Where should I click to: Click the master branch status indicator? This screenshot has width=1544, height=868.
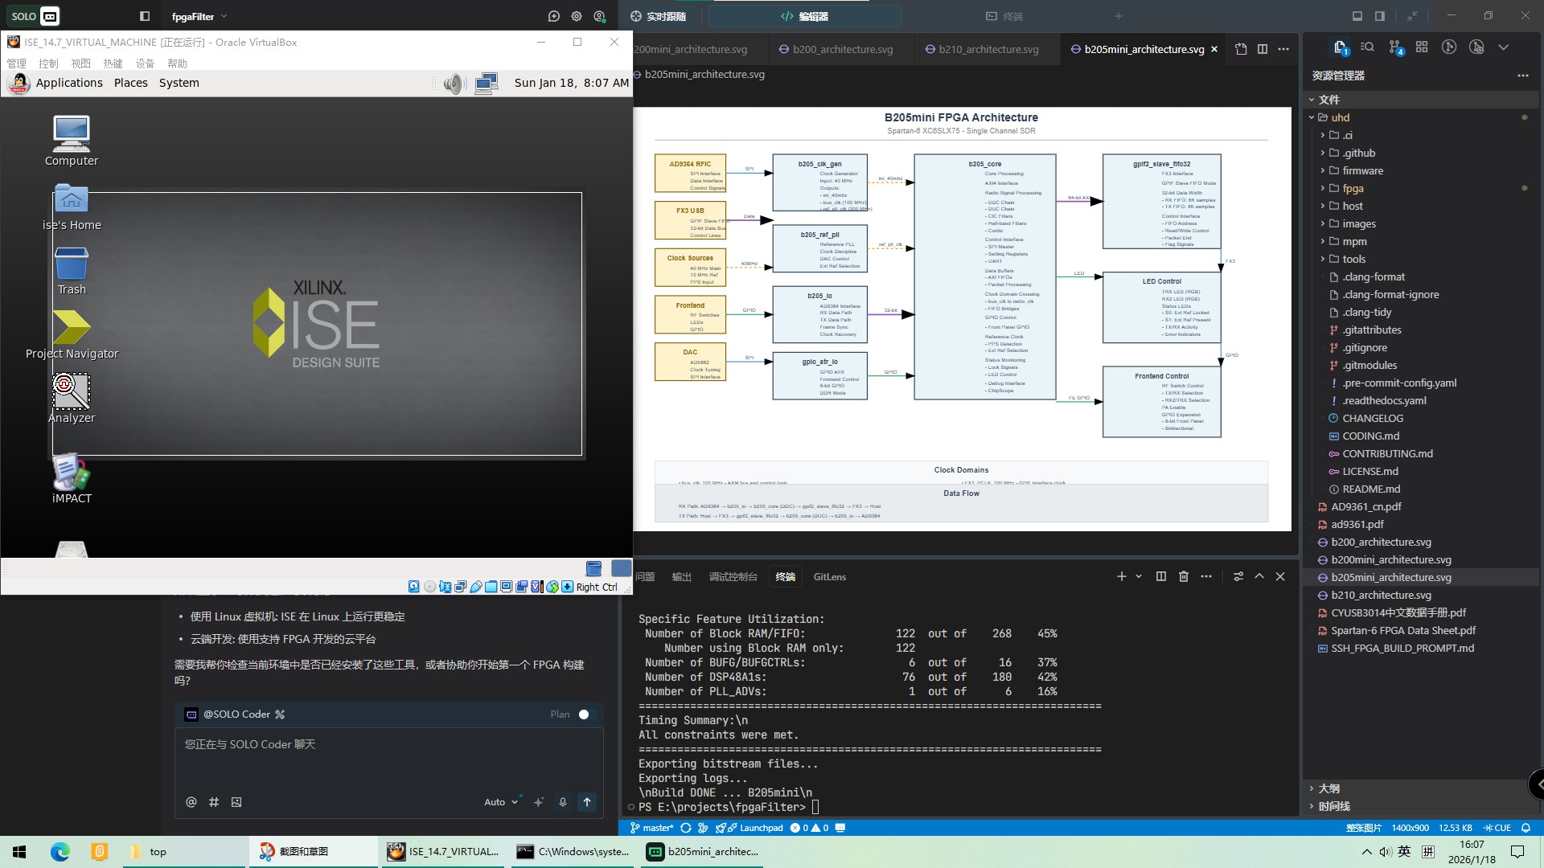(652, 828)
